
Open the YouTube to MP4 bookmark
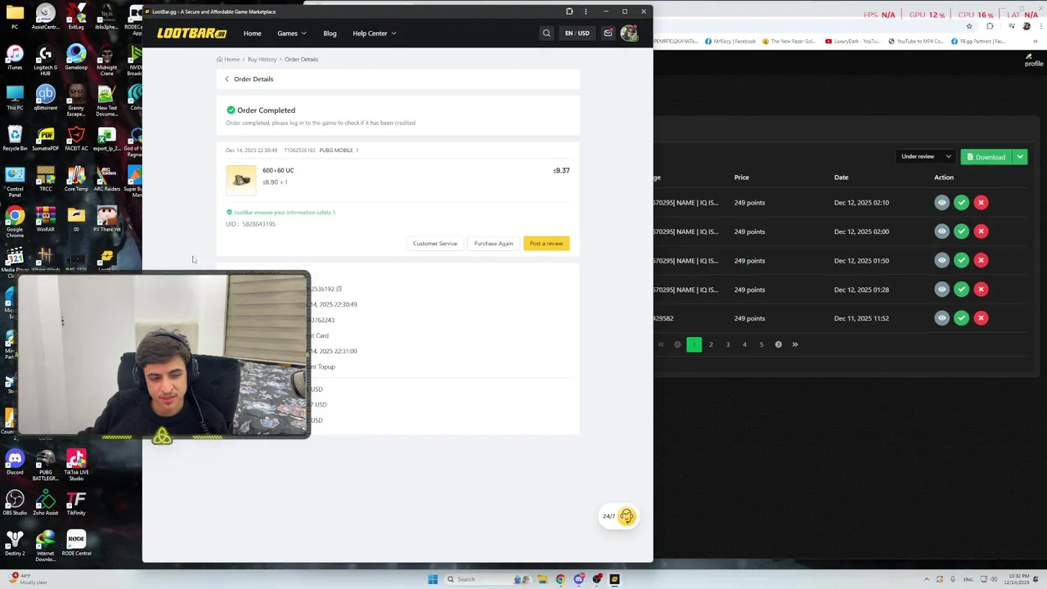click(x=916, y=41)
